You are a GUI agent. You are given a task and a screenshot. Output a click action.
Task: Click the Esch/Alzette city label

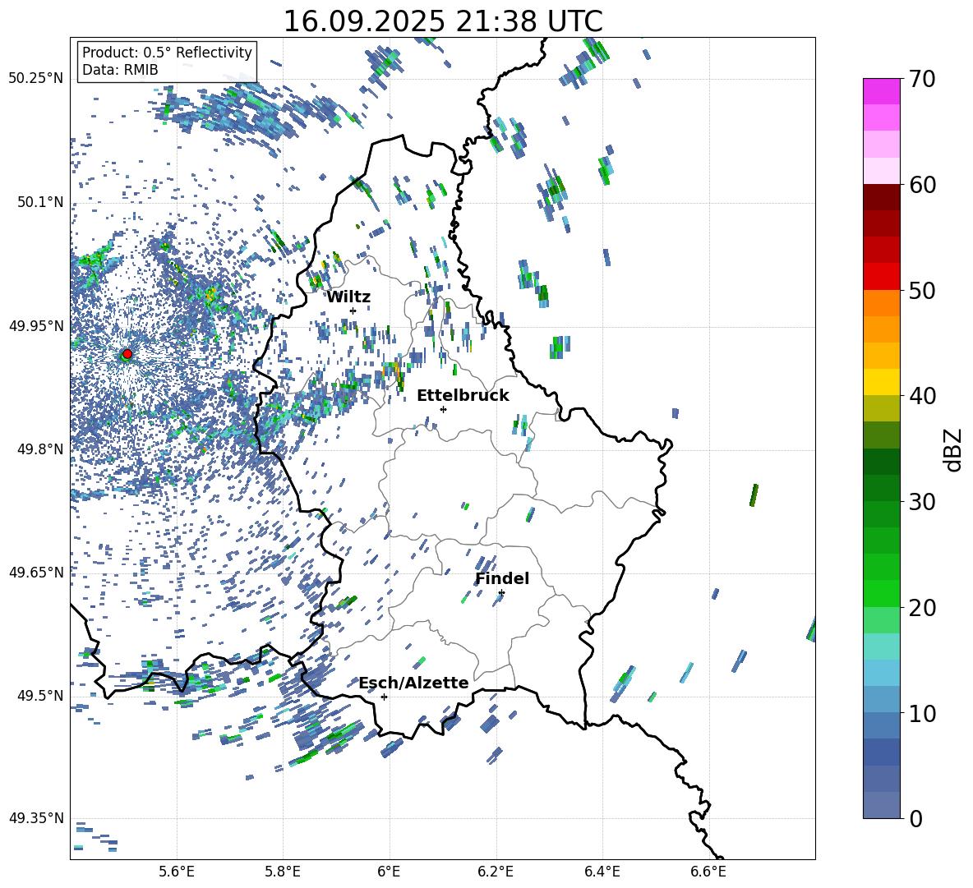[x=413, y=683]
